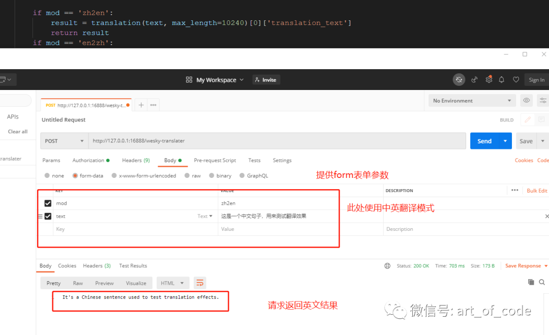Expand the My Workspace dropdown
The width and height of the screenshot is (549, 335).
241,80
